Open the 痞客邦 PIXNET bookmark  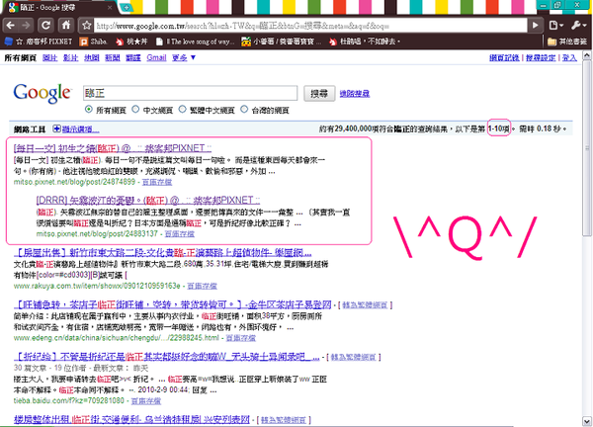(40, 42)
